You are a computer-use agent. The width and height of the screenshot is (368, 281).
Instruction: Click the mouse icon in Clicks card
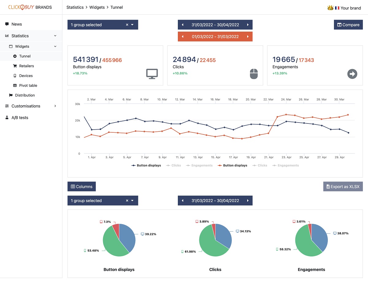pos(254,74)
